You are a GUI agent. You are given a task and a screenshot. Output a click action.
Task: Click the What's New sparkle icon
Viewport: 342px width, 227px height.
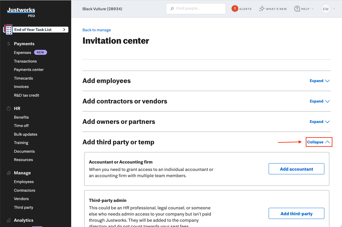click(x=262, y=9)
